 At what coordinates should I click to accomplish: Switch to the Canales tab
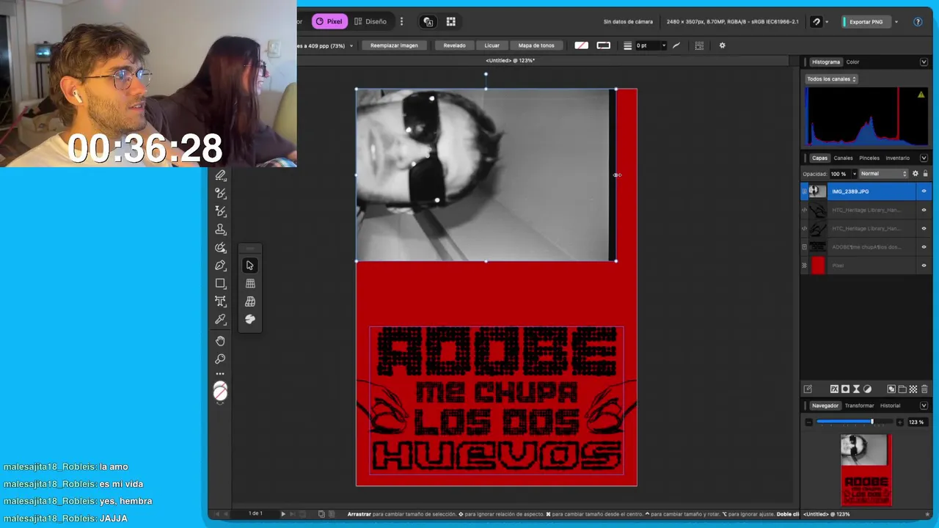pyautogui.click(x=843, y=158)
